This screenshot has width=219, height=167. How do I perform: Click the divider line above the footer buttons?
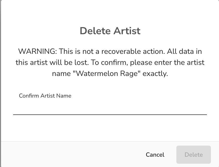[x=110, y=141]
